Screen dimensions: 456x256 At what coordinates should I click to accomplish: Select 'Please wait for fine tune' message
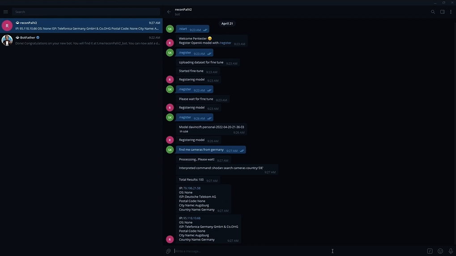[x=203, y=99]
